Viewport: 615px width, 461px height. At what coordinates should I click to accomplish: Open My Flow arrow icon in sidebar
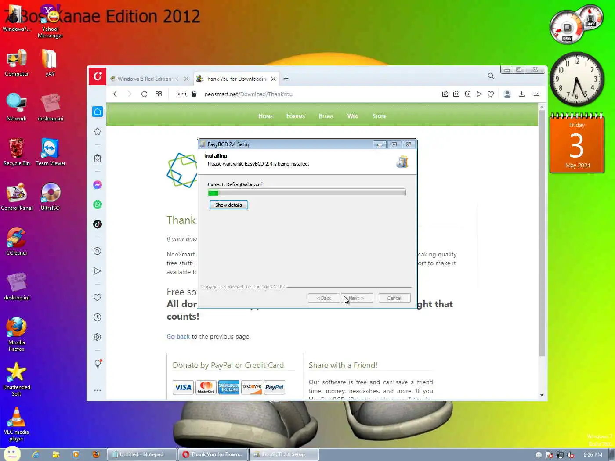[98, 271]
